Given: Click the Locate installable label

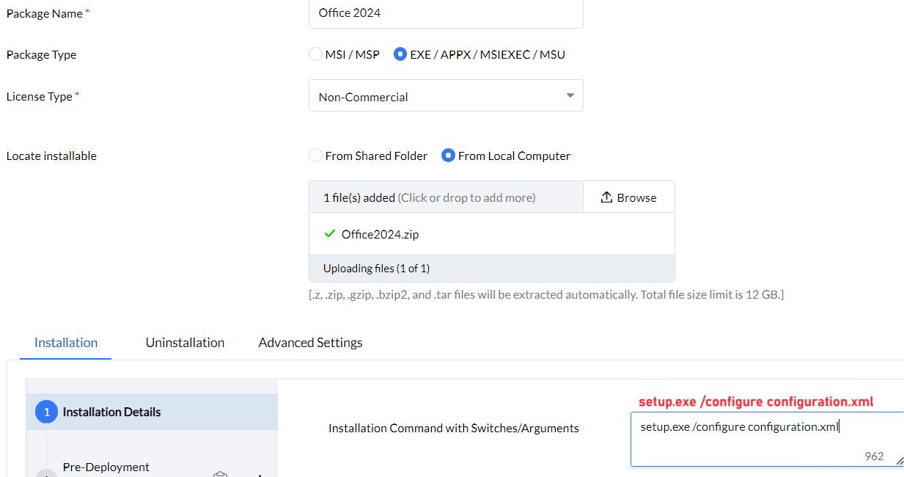Looking at the screenshot, I should (51, 156).
